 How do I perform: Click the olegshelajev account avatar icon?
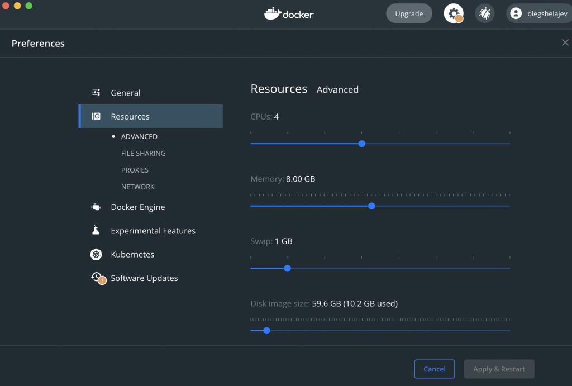coord(516,13)
